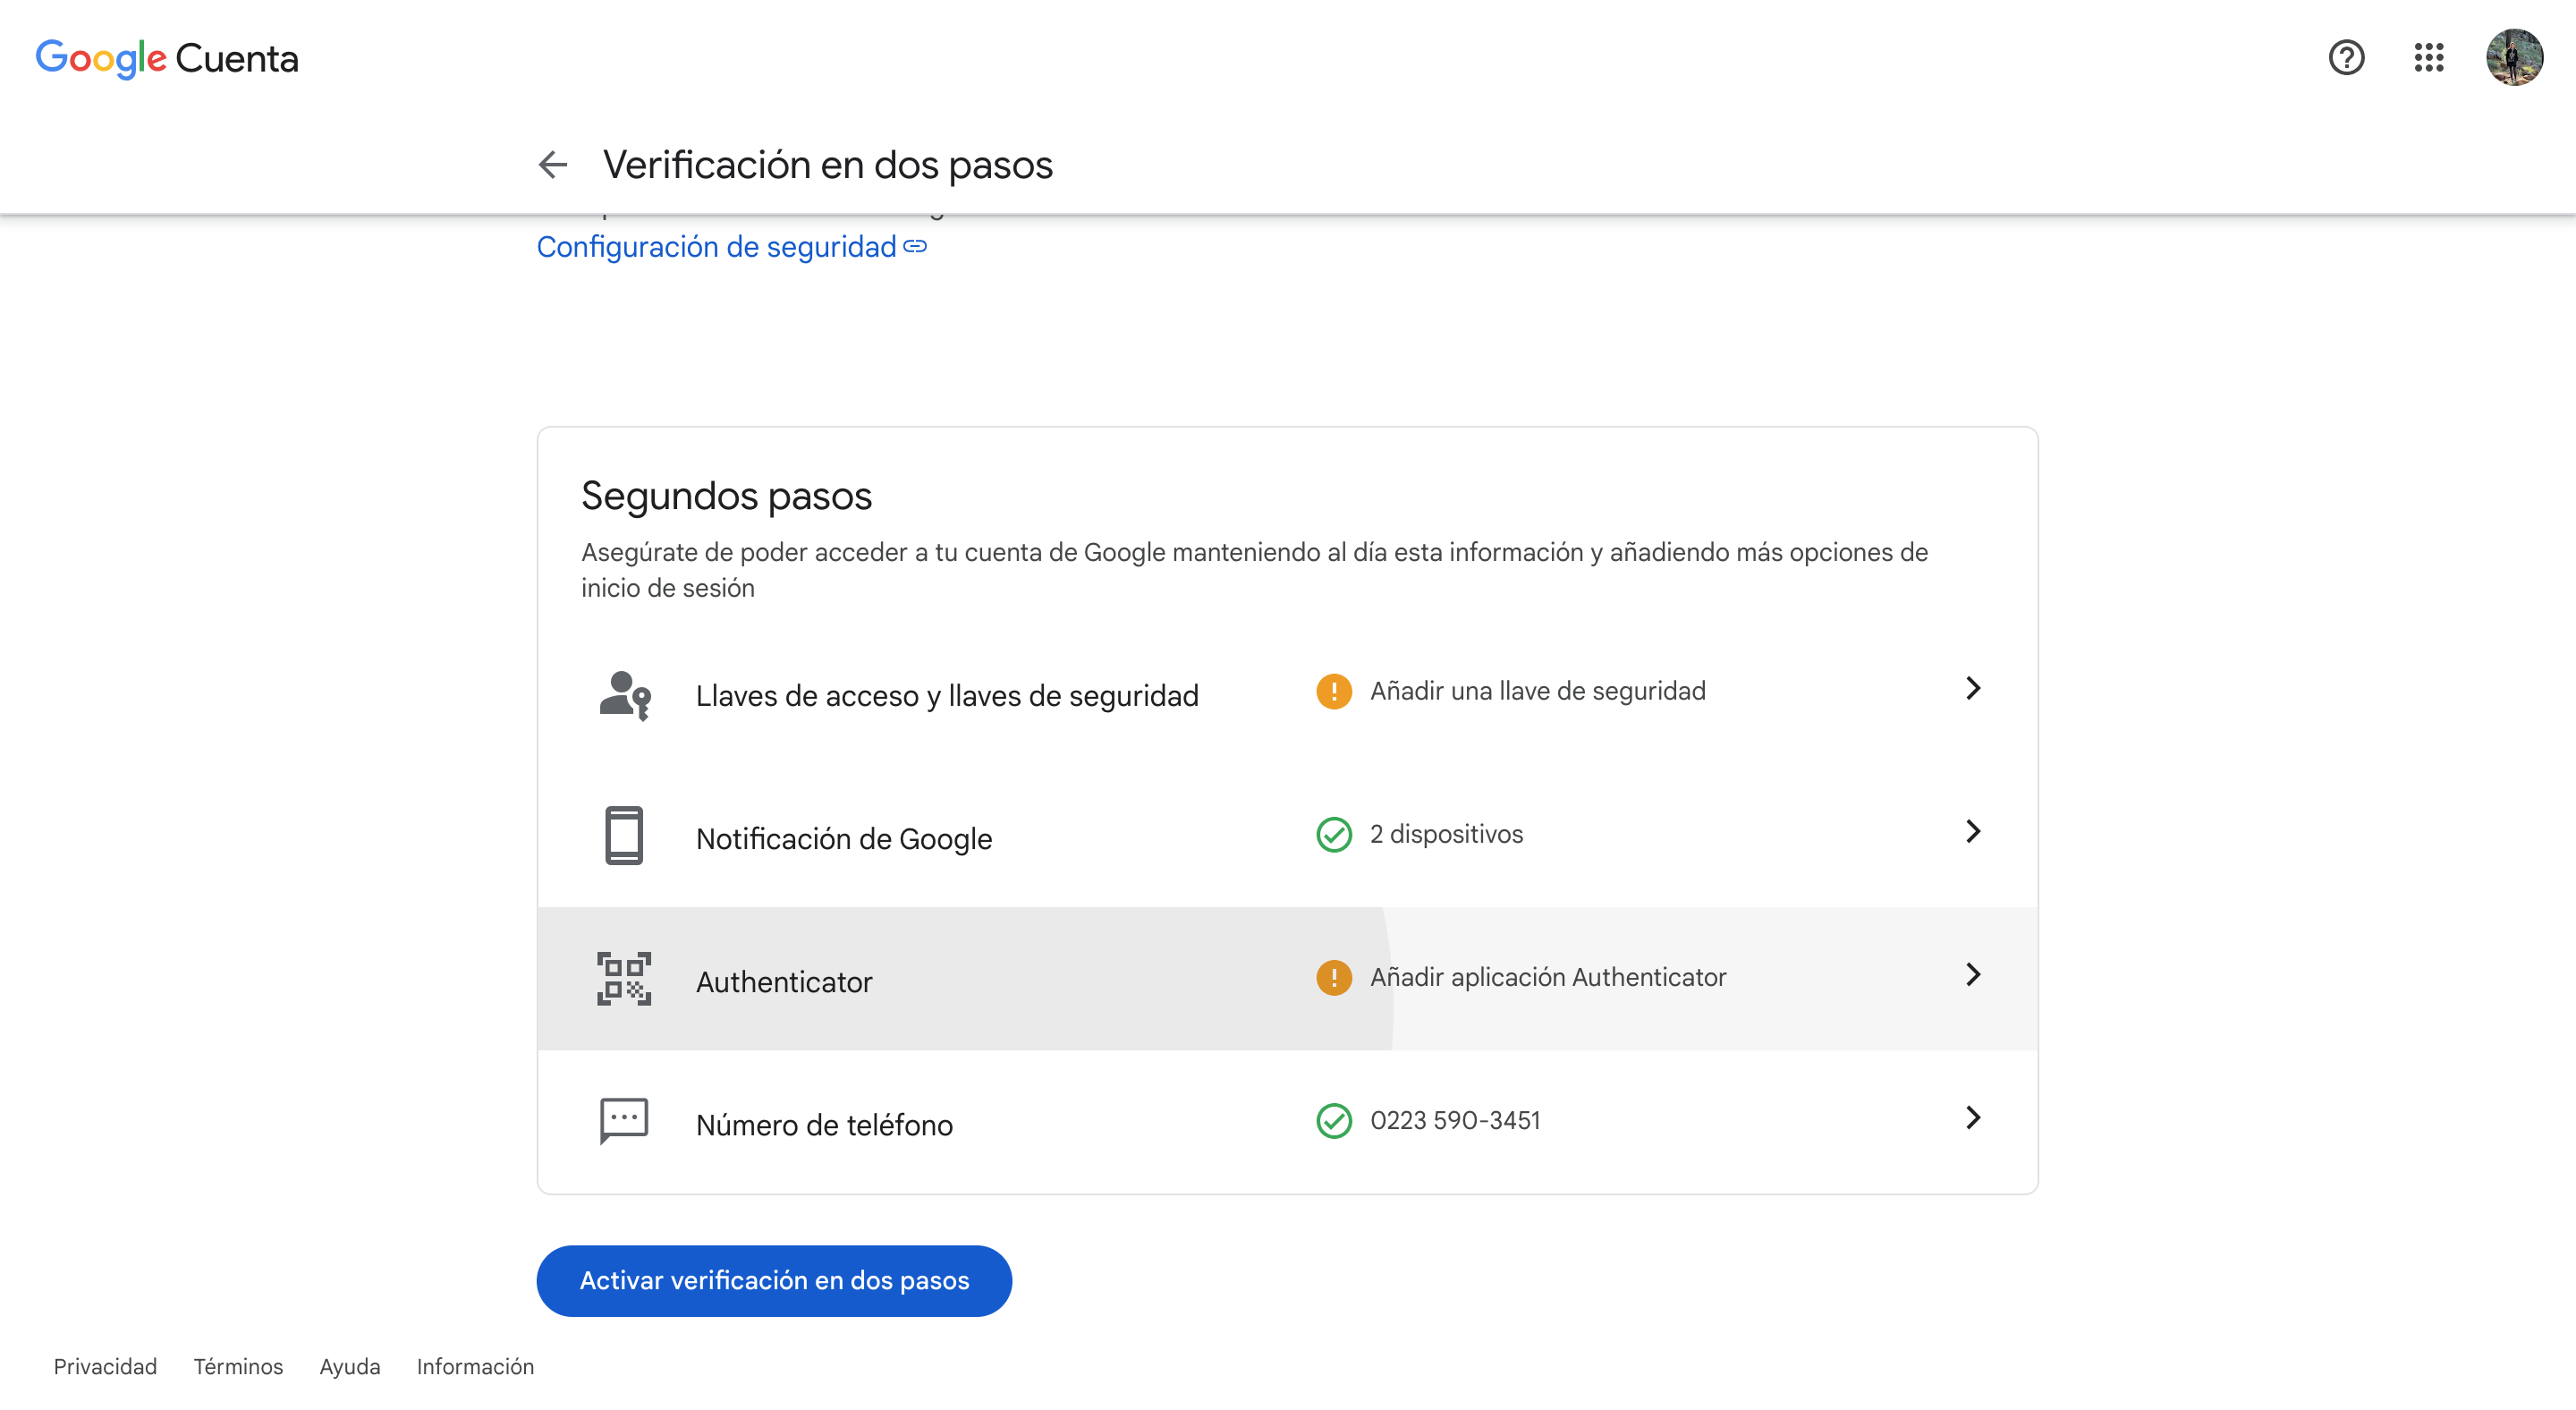The image size is (2576, 1410).
Task: Click the green check beside phone number
Action: (1334, 1121)
